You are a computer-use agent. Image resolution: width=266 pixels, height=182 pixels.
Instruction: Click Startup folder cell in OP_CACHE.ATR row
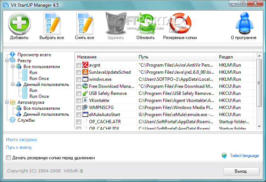point(234,122)
